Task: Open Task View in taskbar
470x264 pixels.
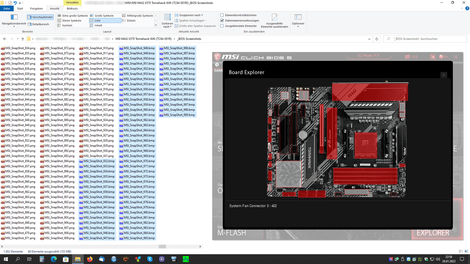Action: pyautogui.click(x=30, y=259)
